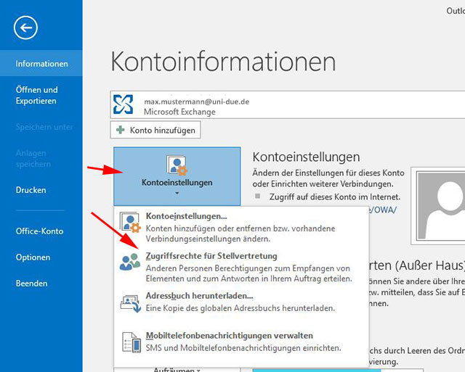Click the Zugriffsrechte für Stellvertretung people icon
The height and width of the screenshot is (372, 465).
[x=130, y=262]
